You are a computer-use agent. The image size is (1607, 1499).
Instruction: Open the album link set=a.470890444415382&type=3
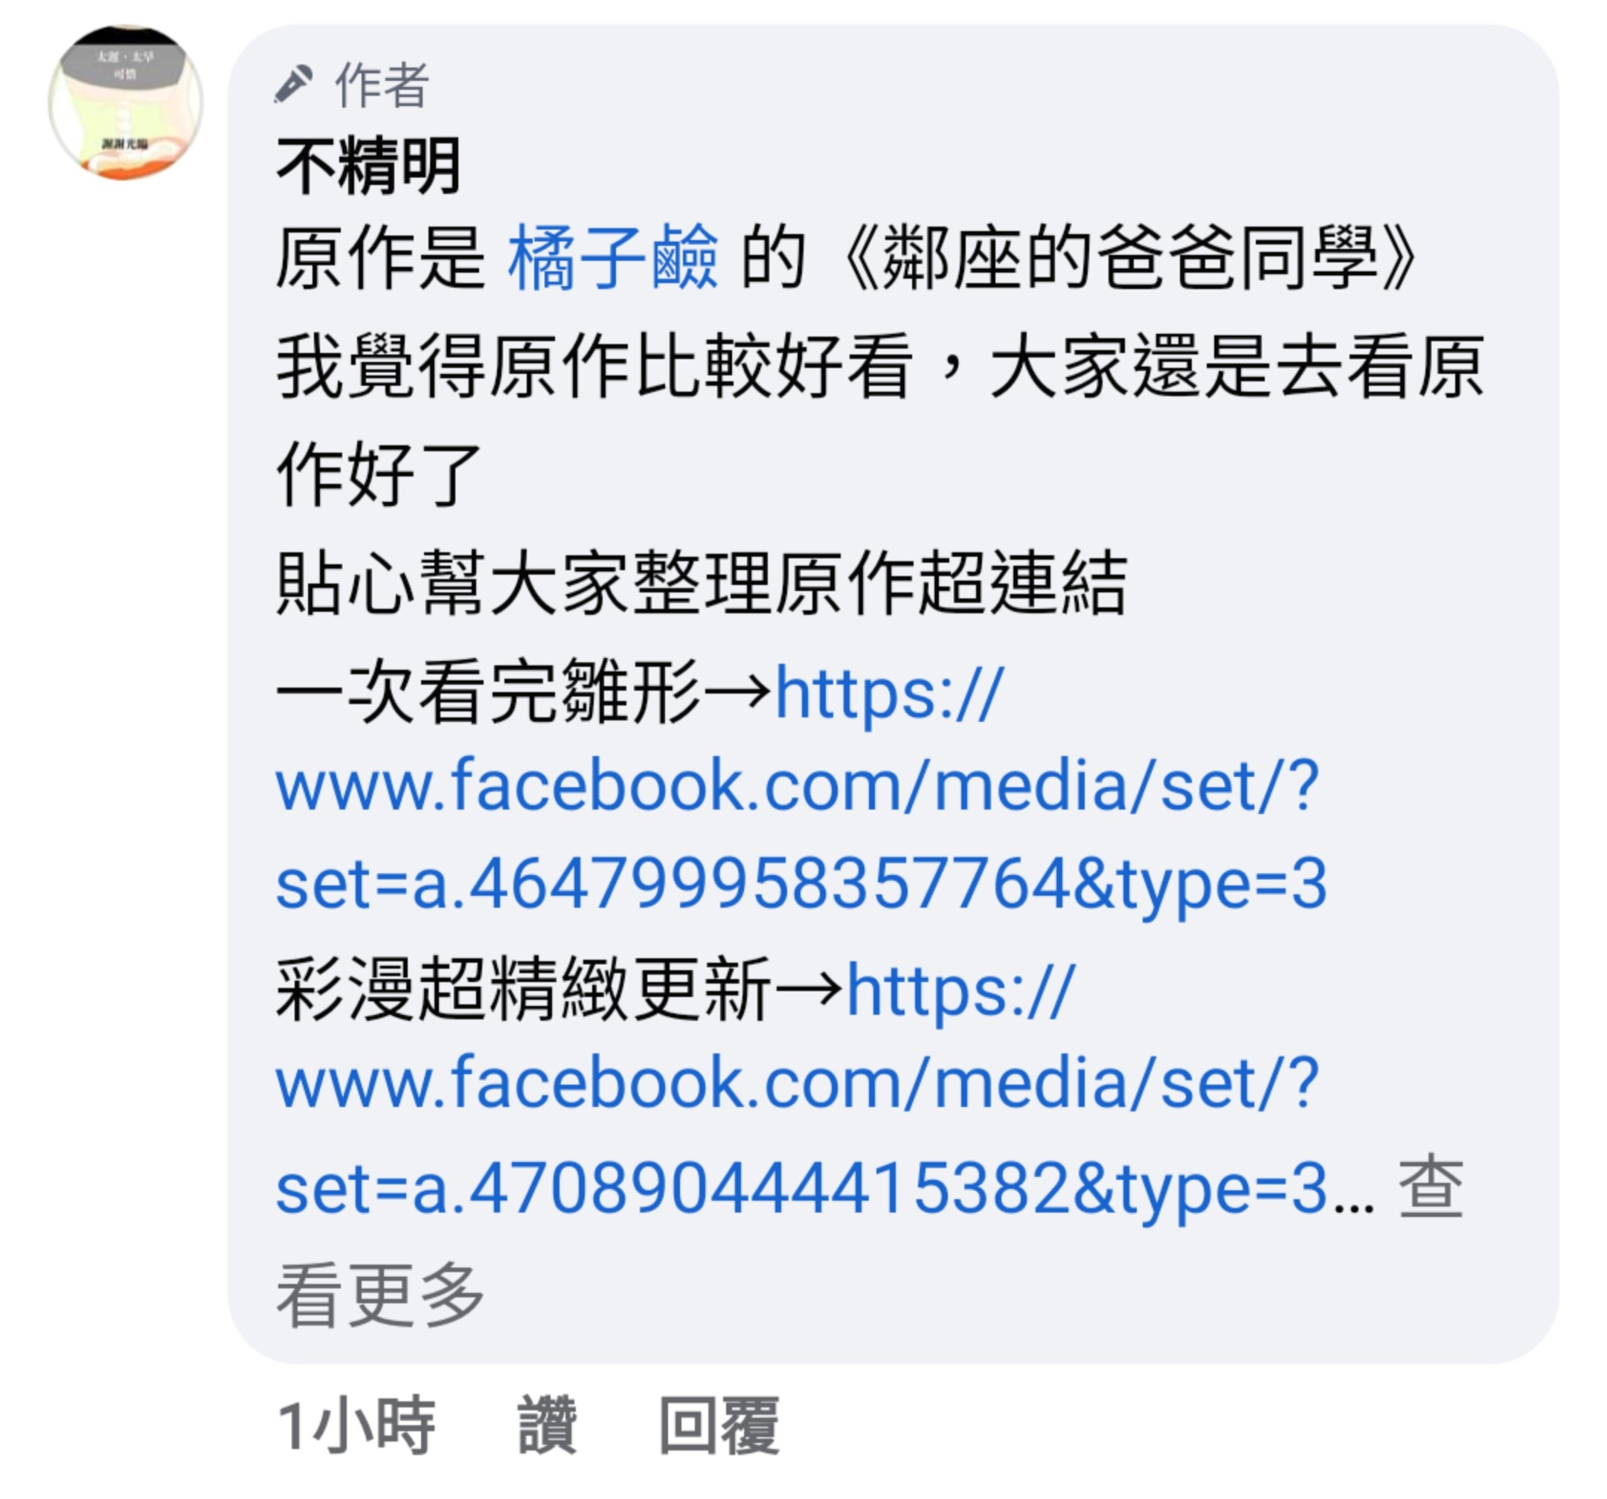801,1189
